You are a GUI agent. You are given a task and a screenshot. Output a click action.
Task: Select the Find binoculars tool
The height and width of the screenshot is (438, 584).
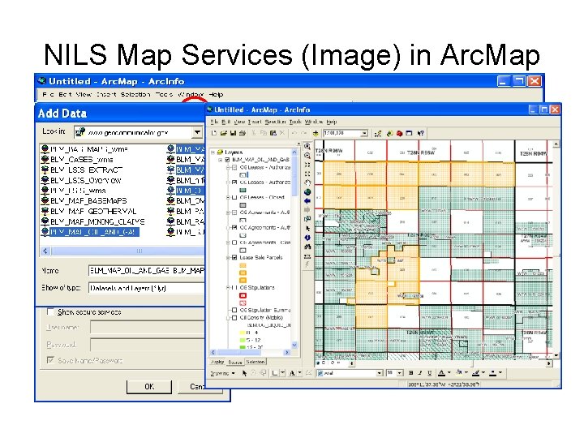click(x=307, y=247)
